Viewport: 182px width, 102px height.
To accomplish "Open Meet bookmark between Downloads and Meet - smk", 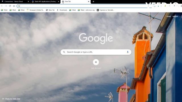I will point(73,10).
